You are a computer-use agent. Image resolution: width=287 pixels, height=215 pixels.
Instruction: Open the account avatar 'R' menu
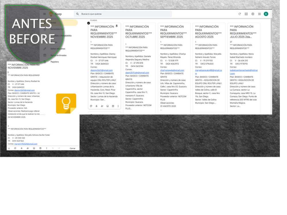point(266,14)
